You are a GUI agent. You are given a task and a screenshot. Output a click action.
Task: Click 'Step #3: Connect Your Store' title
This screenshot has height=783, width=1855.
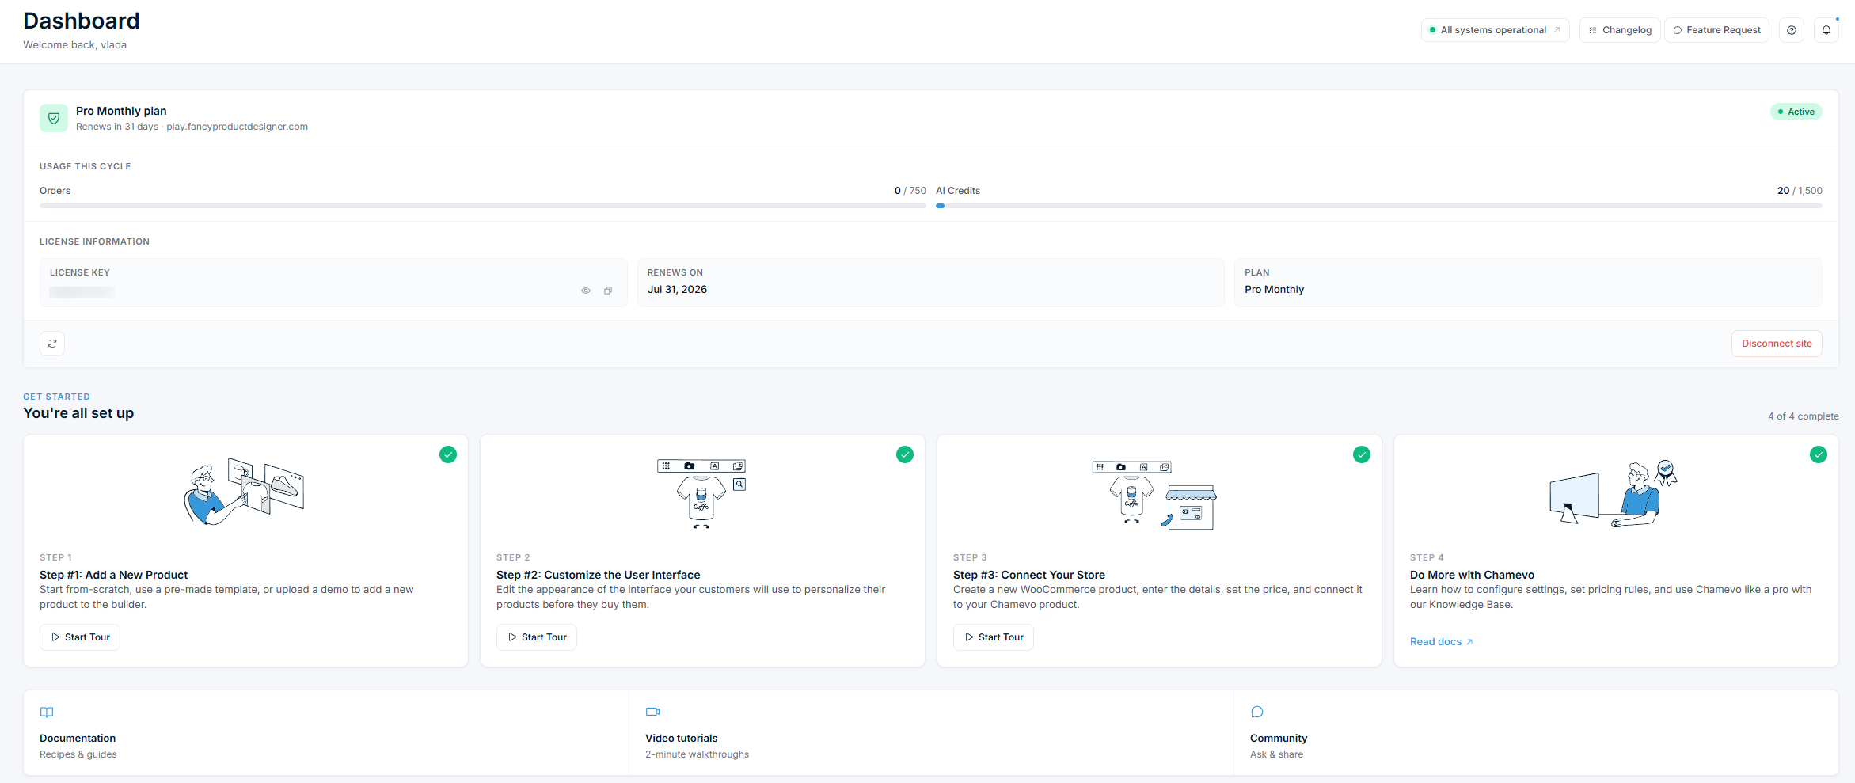tap(1029, 575)
